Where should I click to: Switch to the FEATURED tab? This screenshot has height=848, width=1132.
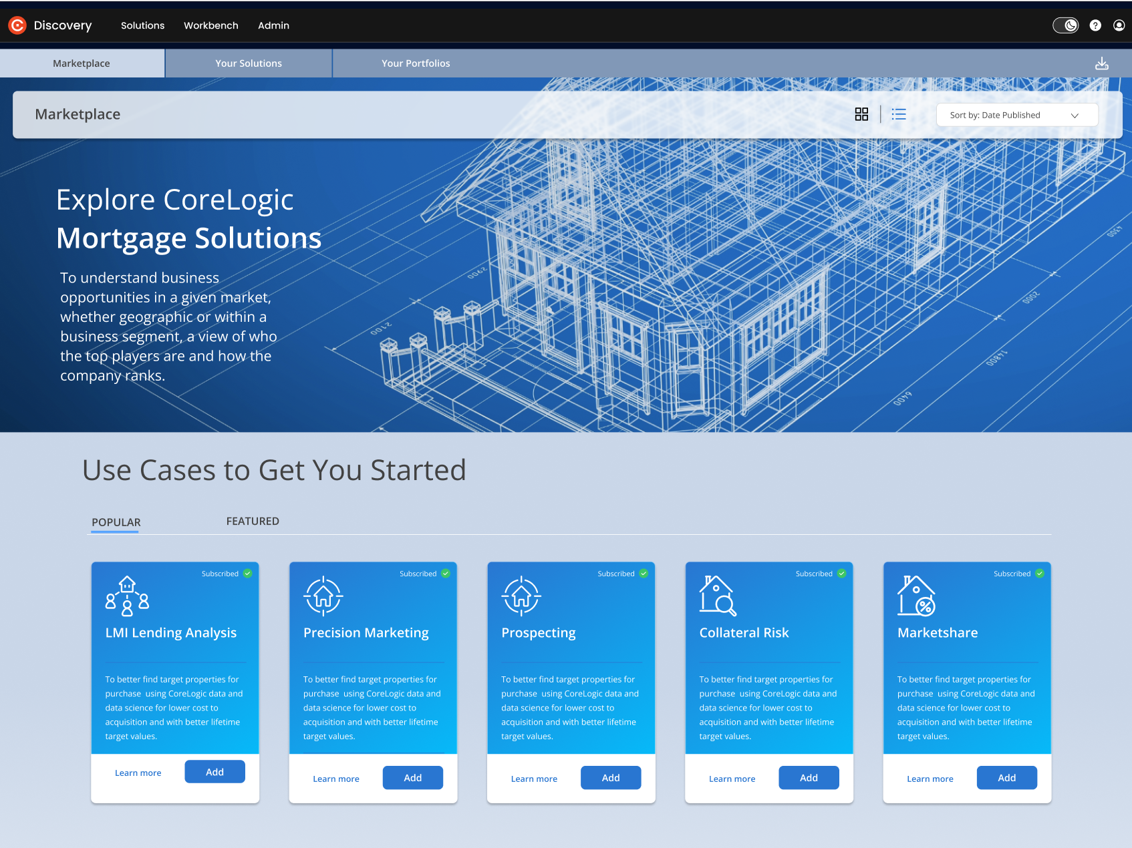pyautogui.click(x=253, y=521)
